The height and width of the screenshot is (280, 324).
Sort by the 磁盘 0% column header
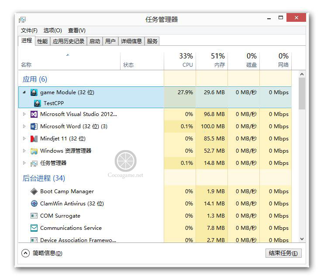click(244, 60)
